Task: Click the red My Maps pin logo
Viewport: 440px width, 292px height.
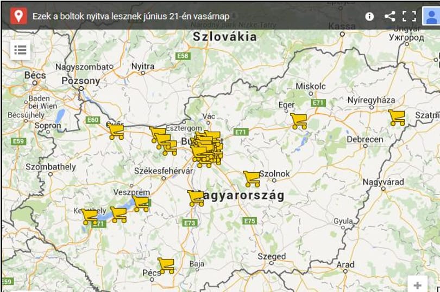Action: click(18, 16)
